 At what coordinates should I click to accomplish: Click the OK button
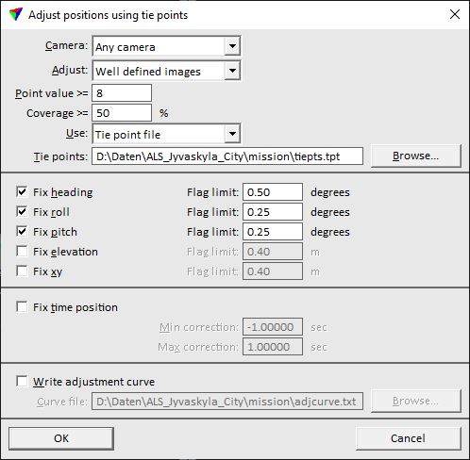tap(61, 438)
